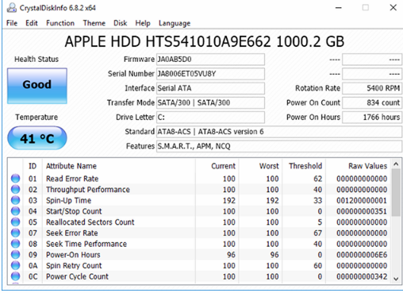Click the Features field S.M.A.R.T., APM, NCQ
The image size is (403, 293).
279,146
